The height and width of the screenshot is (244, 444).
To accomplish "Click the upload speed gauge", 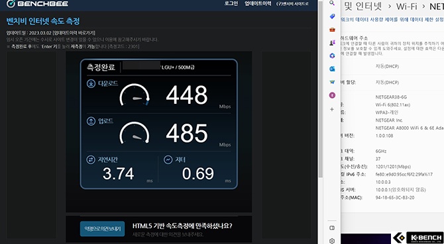I will pyautogui.click(x=135, y=133).
